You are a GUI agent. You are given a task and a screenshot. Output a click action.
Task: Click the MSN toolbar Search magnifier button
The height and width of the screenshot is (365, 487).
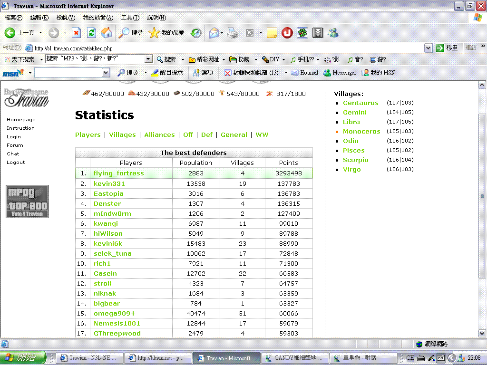pos(127,73)
